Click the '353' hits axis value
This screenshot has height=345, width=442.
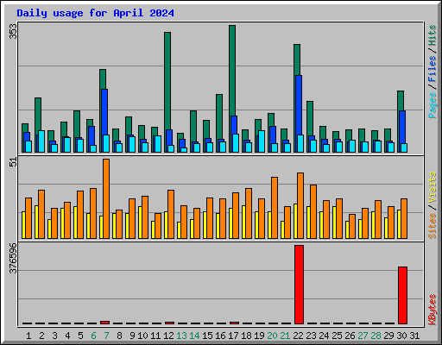click(13, 32)
